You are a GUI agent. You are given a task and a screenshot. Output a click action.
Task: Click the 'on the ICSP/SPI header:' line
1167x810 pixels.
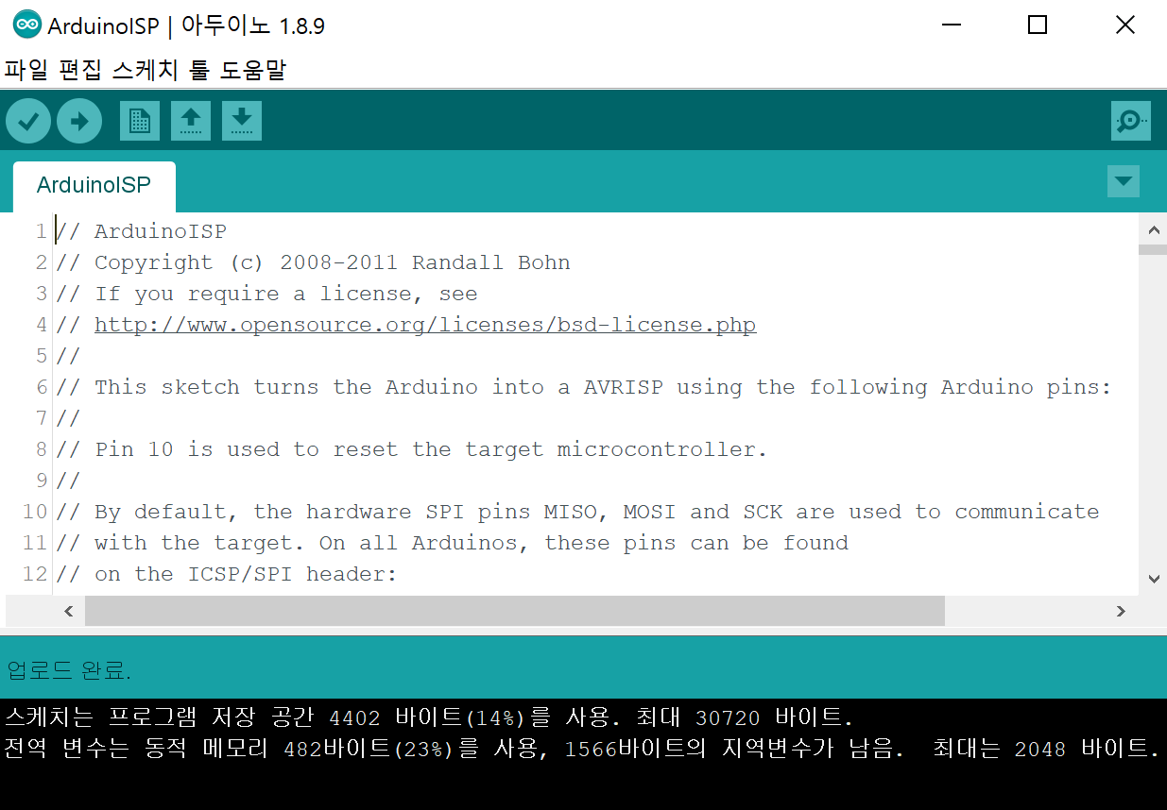point(227,574)
